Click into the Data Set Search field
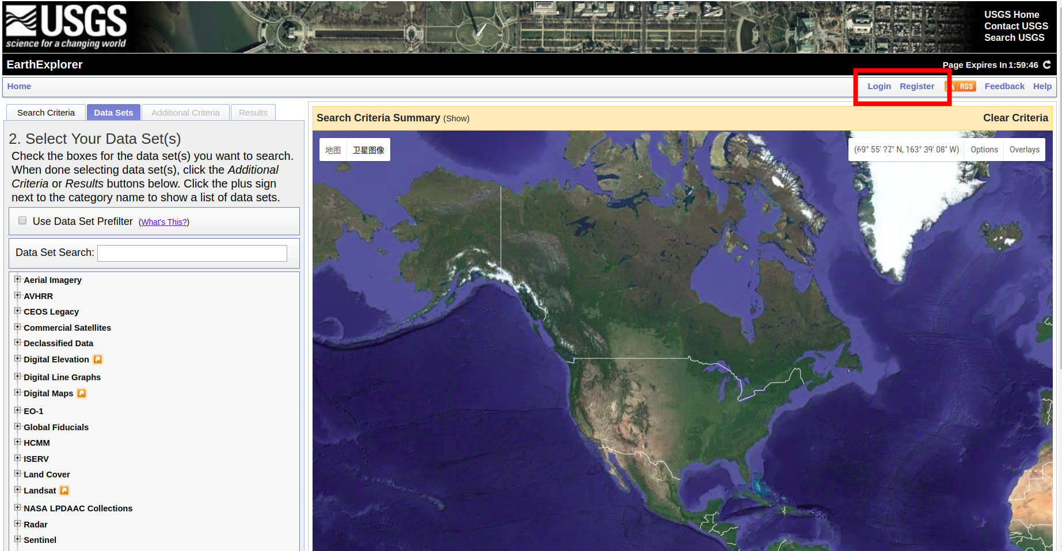Viewport: 1062px width, 551px height. pyautogui.click(x=192, y=253)
